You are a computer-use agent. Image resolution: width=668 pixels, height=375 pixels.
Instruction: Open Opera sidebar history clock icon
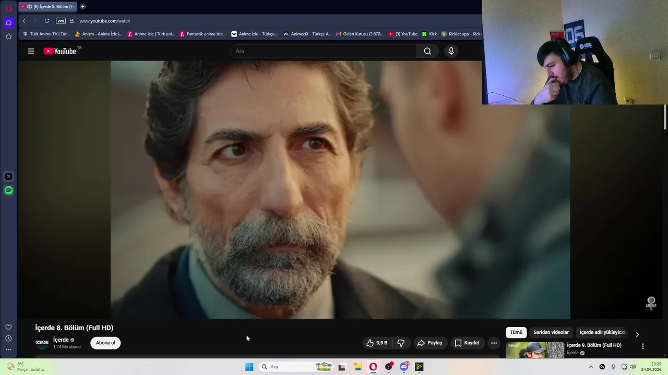pyautogui.click(x=8, y=339)
